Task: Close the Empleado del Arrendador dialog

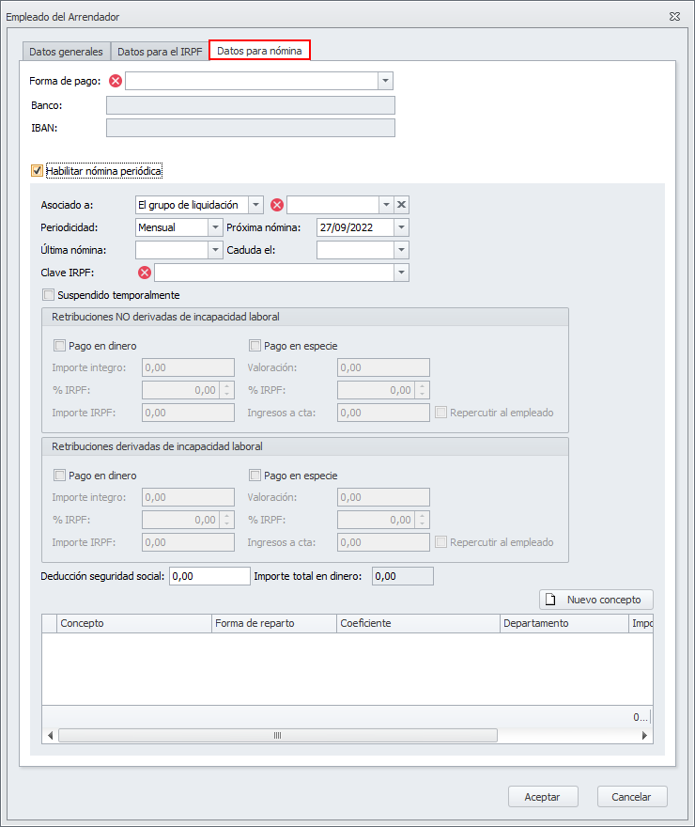Action: click(x=674, y=17)
